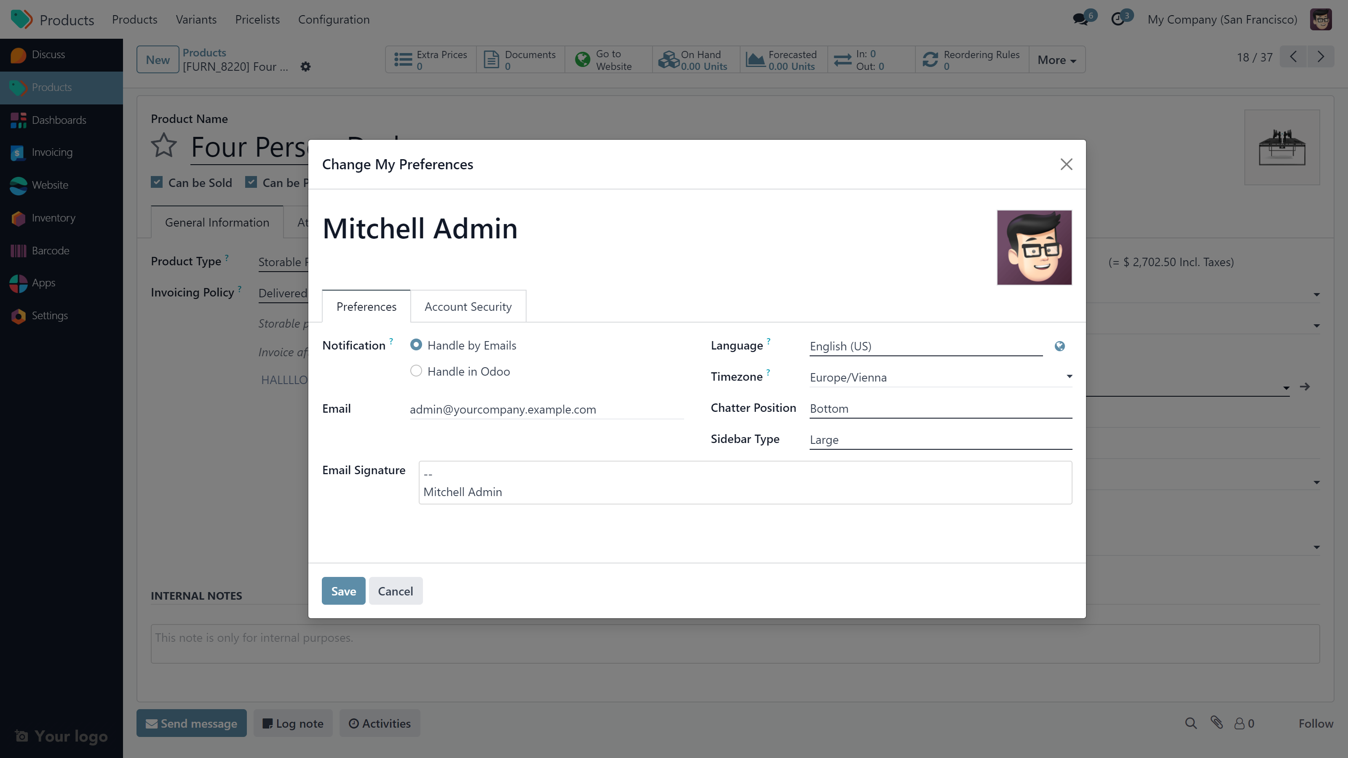
Task: Select Handle by Emails radio option
Action: [x=416, y=345]
